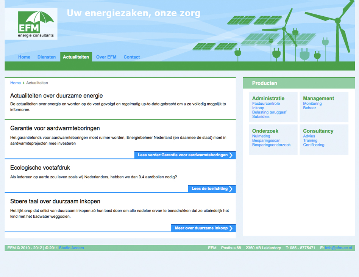This screenshot has width=359, height=277.
Task: Open the Inkoop link under Administratie
Action: coord(258,108)
